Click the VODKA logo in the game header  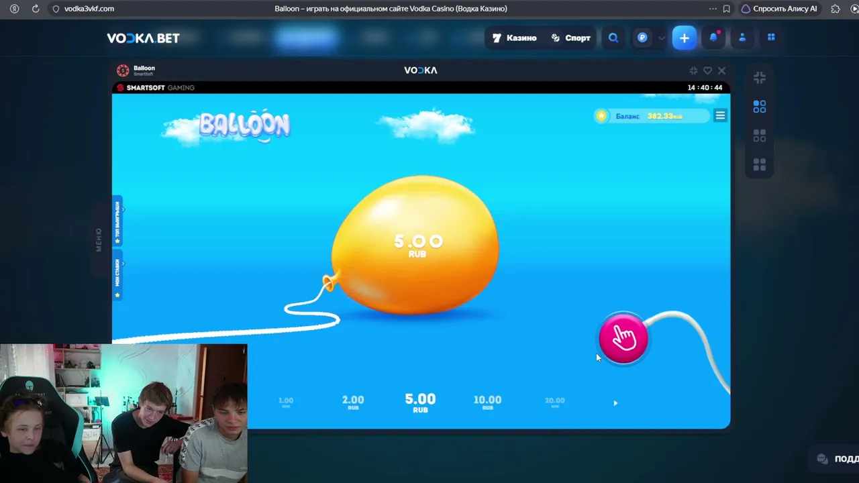pos(421,70)
